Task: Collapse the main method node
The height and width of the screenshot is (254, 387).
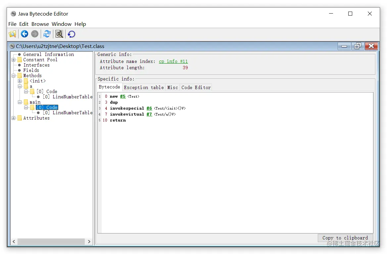Action: pyautogui.click(x=20, y=102)
